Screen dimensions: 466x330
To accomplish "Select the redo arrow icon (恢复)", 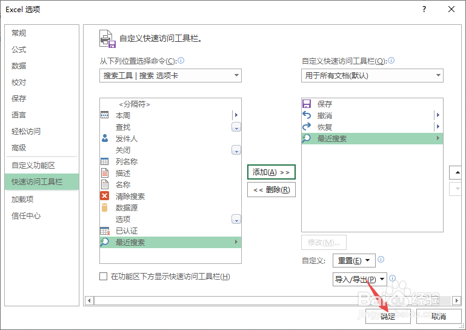I will 307,127.
